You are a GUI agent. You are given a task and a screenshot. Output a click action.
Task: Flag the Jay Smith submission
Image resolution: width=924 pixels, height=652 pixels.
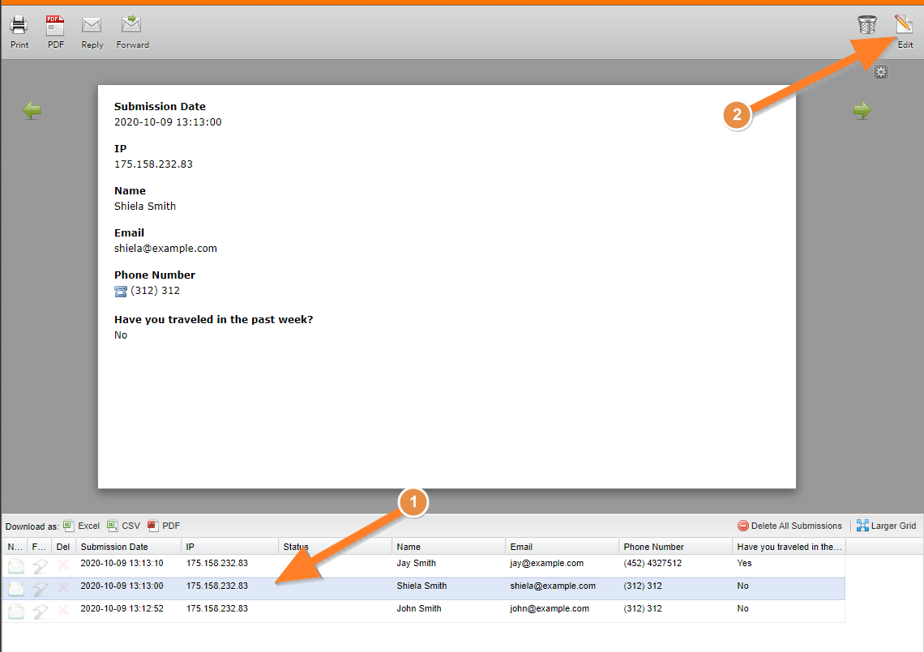40,566
